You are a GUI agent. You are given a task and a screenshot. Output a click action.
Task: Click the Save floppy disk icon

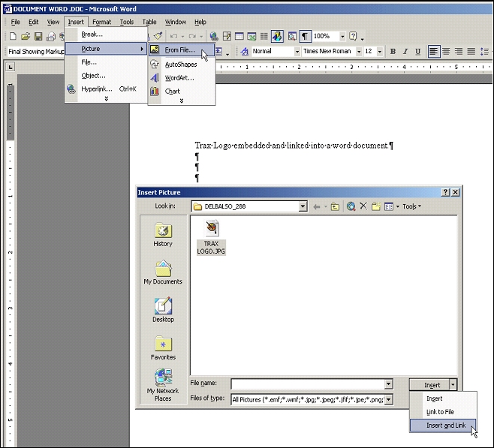tap(38, 36)
